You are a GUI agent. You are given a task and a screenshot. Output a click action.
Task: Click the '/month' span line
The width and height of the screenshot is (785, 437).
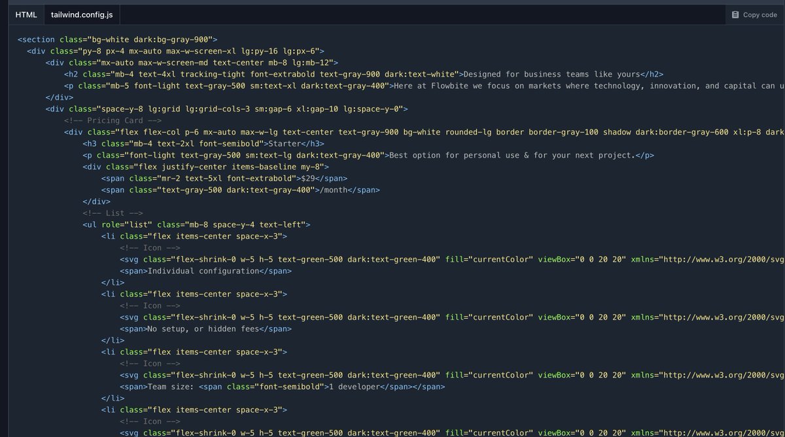point(241,190)
